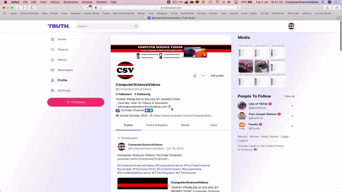Click the page vertical scrollbar
The width and height of the screenshot is (342, 192).
click(x=341, y=36)
